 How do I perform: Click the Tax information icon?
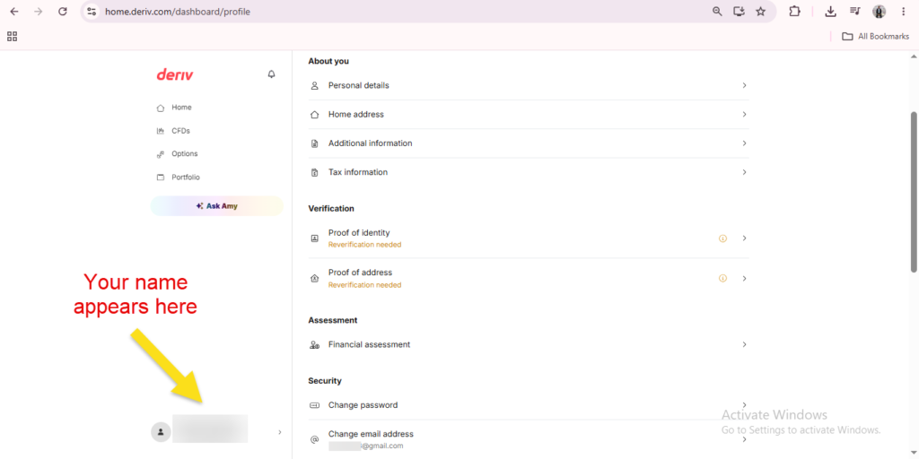tap(315, 173)
